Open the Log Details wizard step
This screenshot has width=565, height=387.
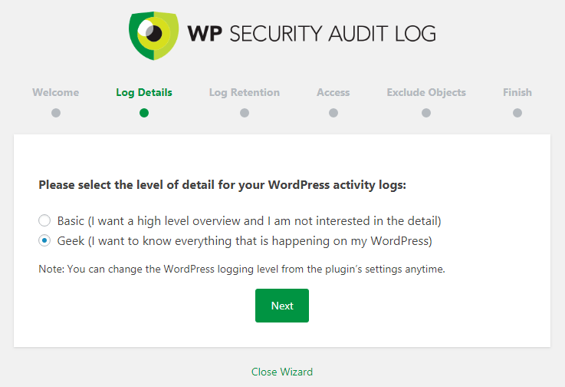pyautogui.click(x=144, y=93)
